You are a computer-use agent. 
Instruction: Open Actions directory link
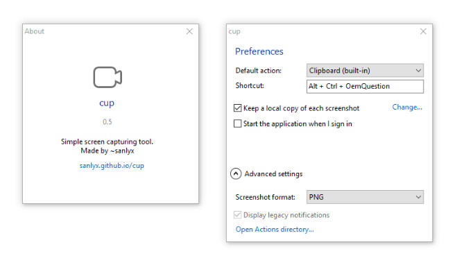(275, 230)
